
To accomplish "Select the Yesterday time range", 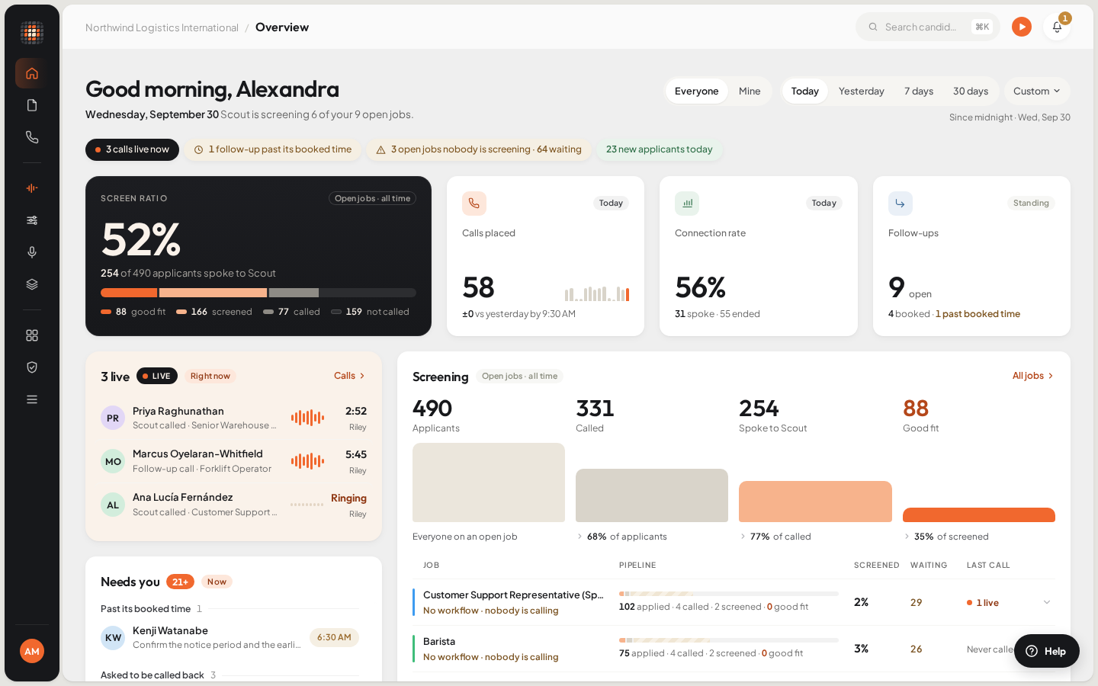I will tap(862, 91).
